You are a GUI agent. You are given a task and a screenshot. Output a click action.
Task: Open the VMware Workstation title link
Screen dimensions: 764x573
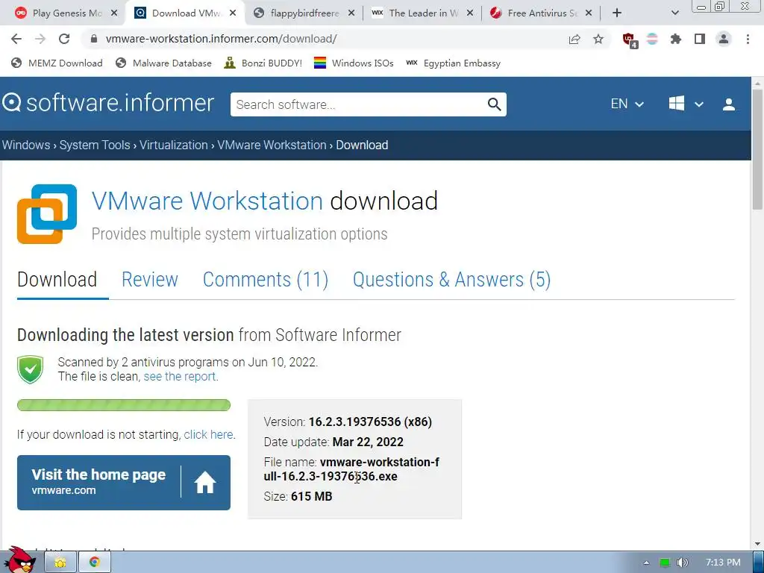point(207,201)
